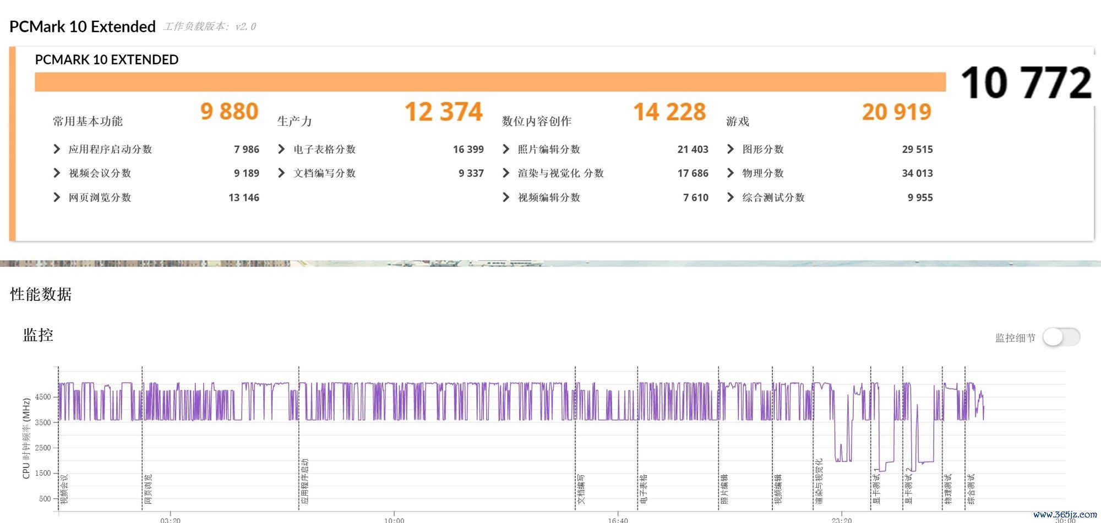Click the 21 403 photo editing value
This screenshot has height=523, width=1101.
693,149
